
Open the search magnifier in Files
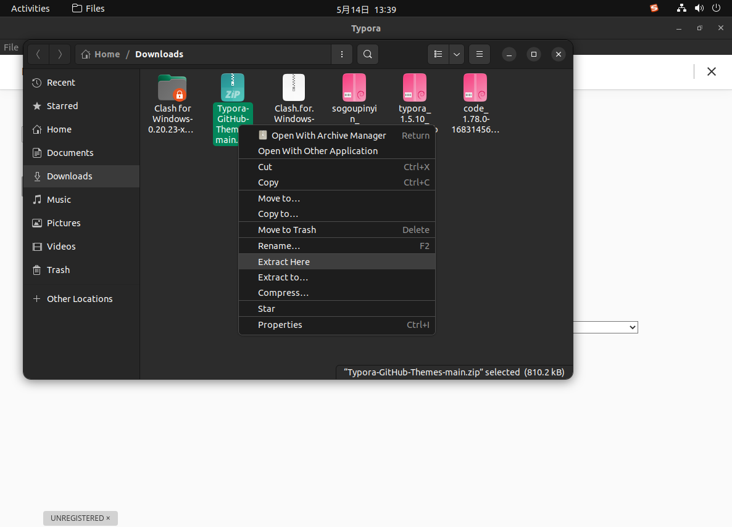pos(368,54)
